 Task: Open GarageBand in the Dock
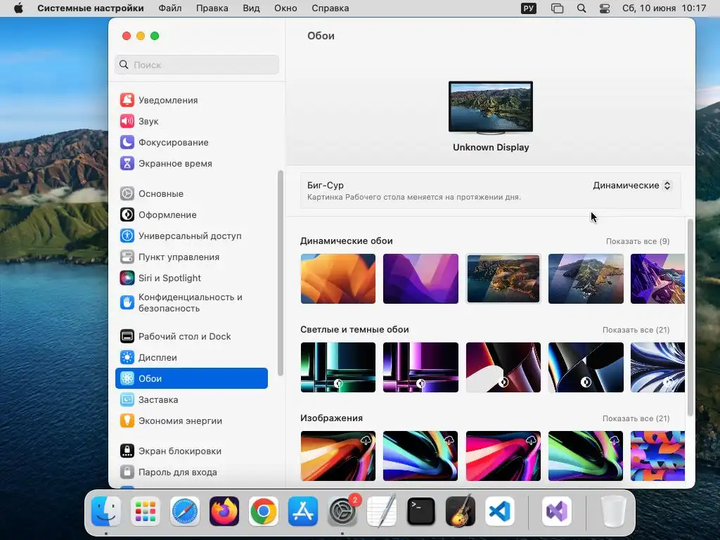(461, 511)
